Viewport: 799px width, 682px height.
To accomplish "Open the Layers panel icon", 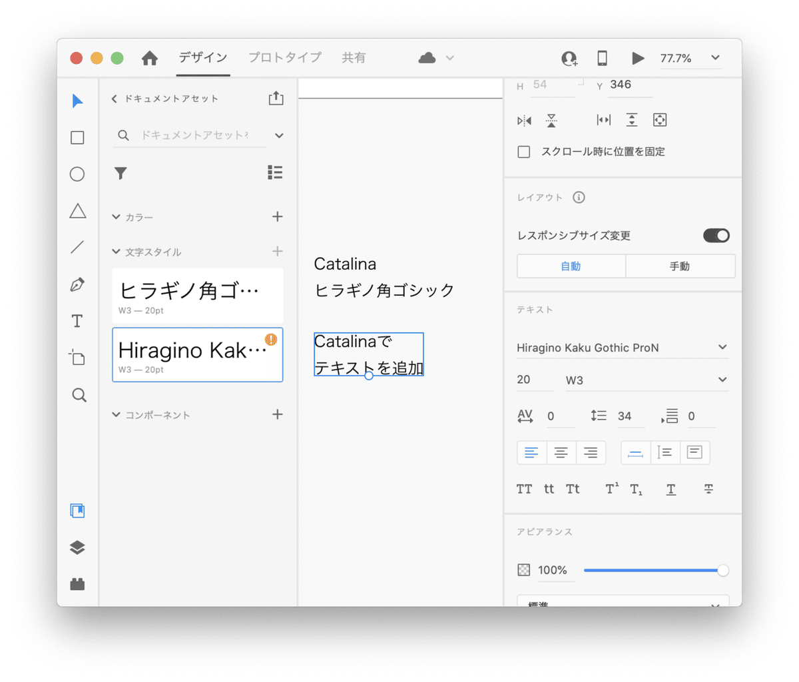I will point(77,547).
